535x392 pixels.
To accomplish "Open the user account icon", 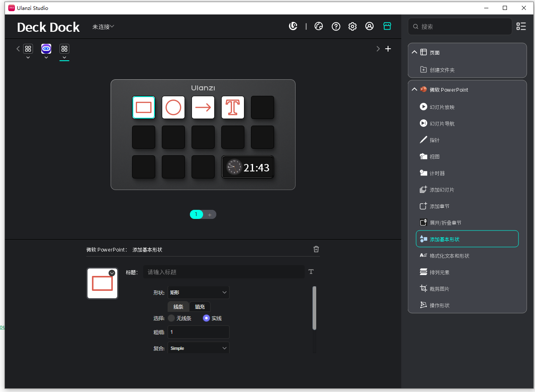I will click(369, 26).
